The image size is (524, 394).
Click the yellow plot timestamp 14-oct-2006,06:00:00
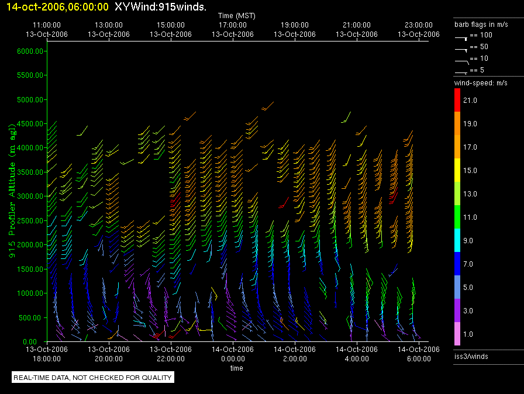tap(57, 7)
